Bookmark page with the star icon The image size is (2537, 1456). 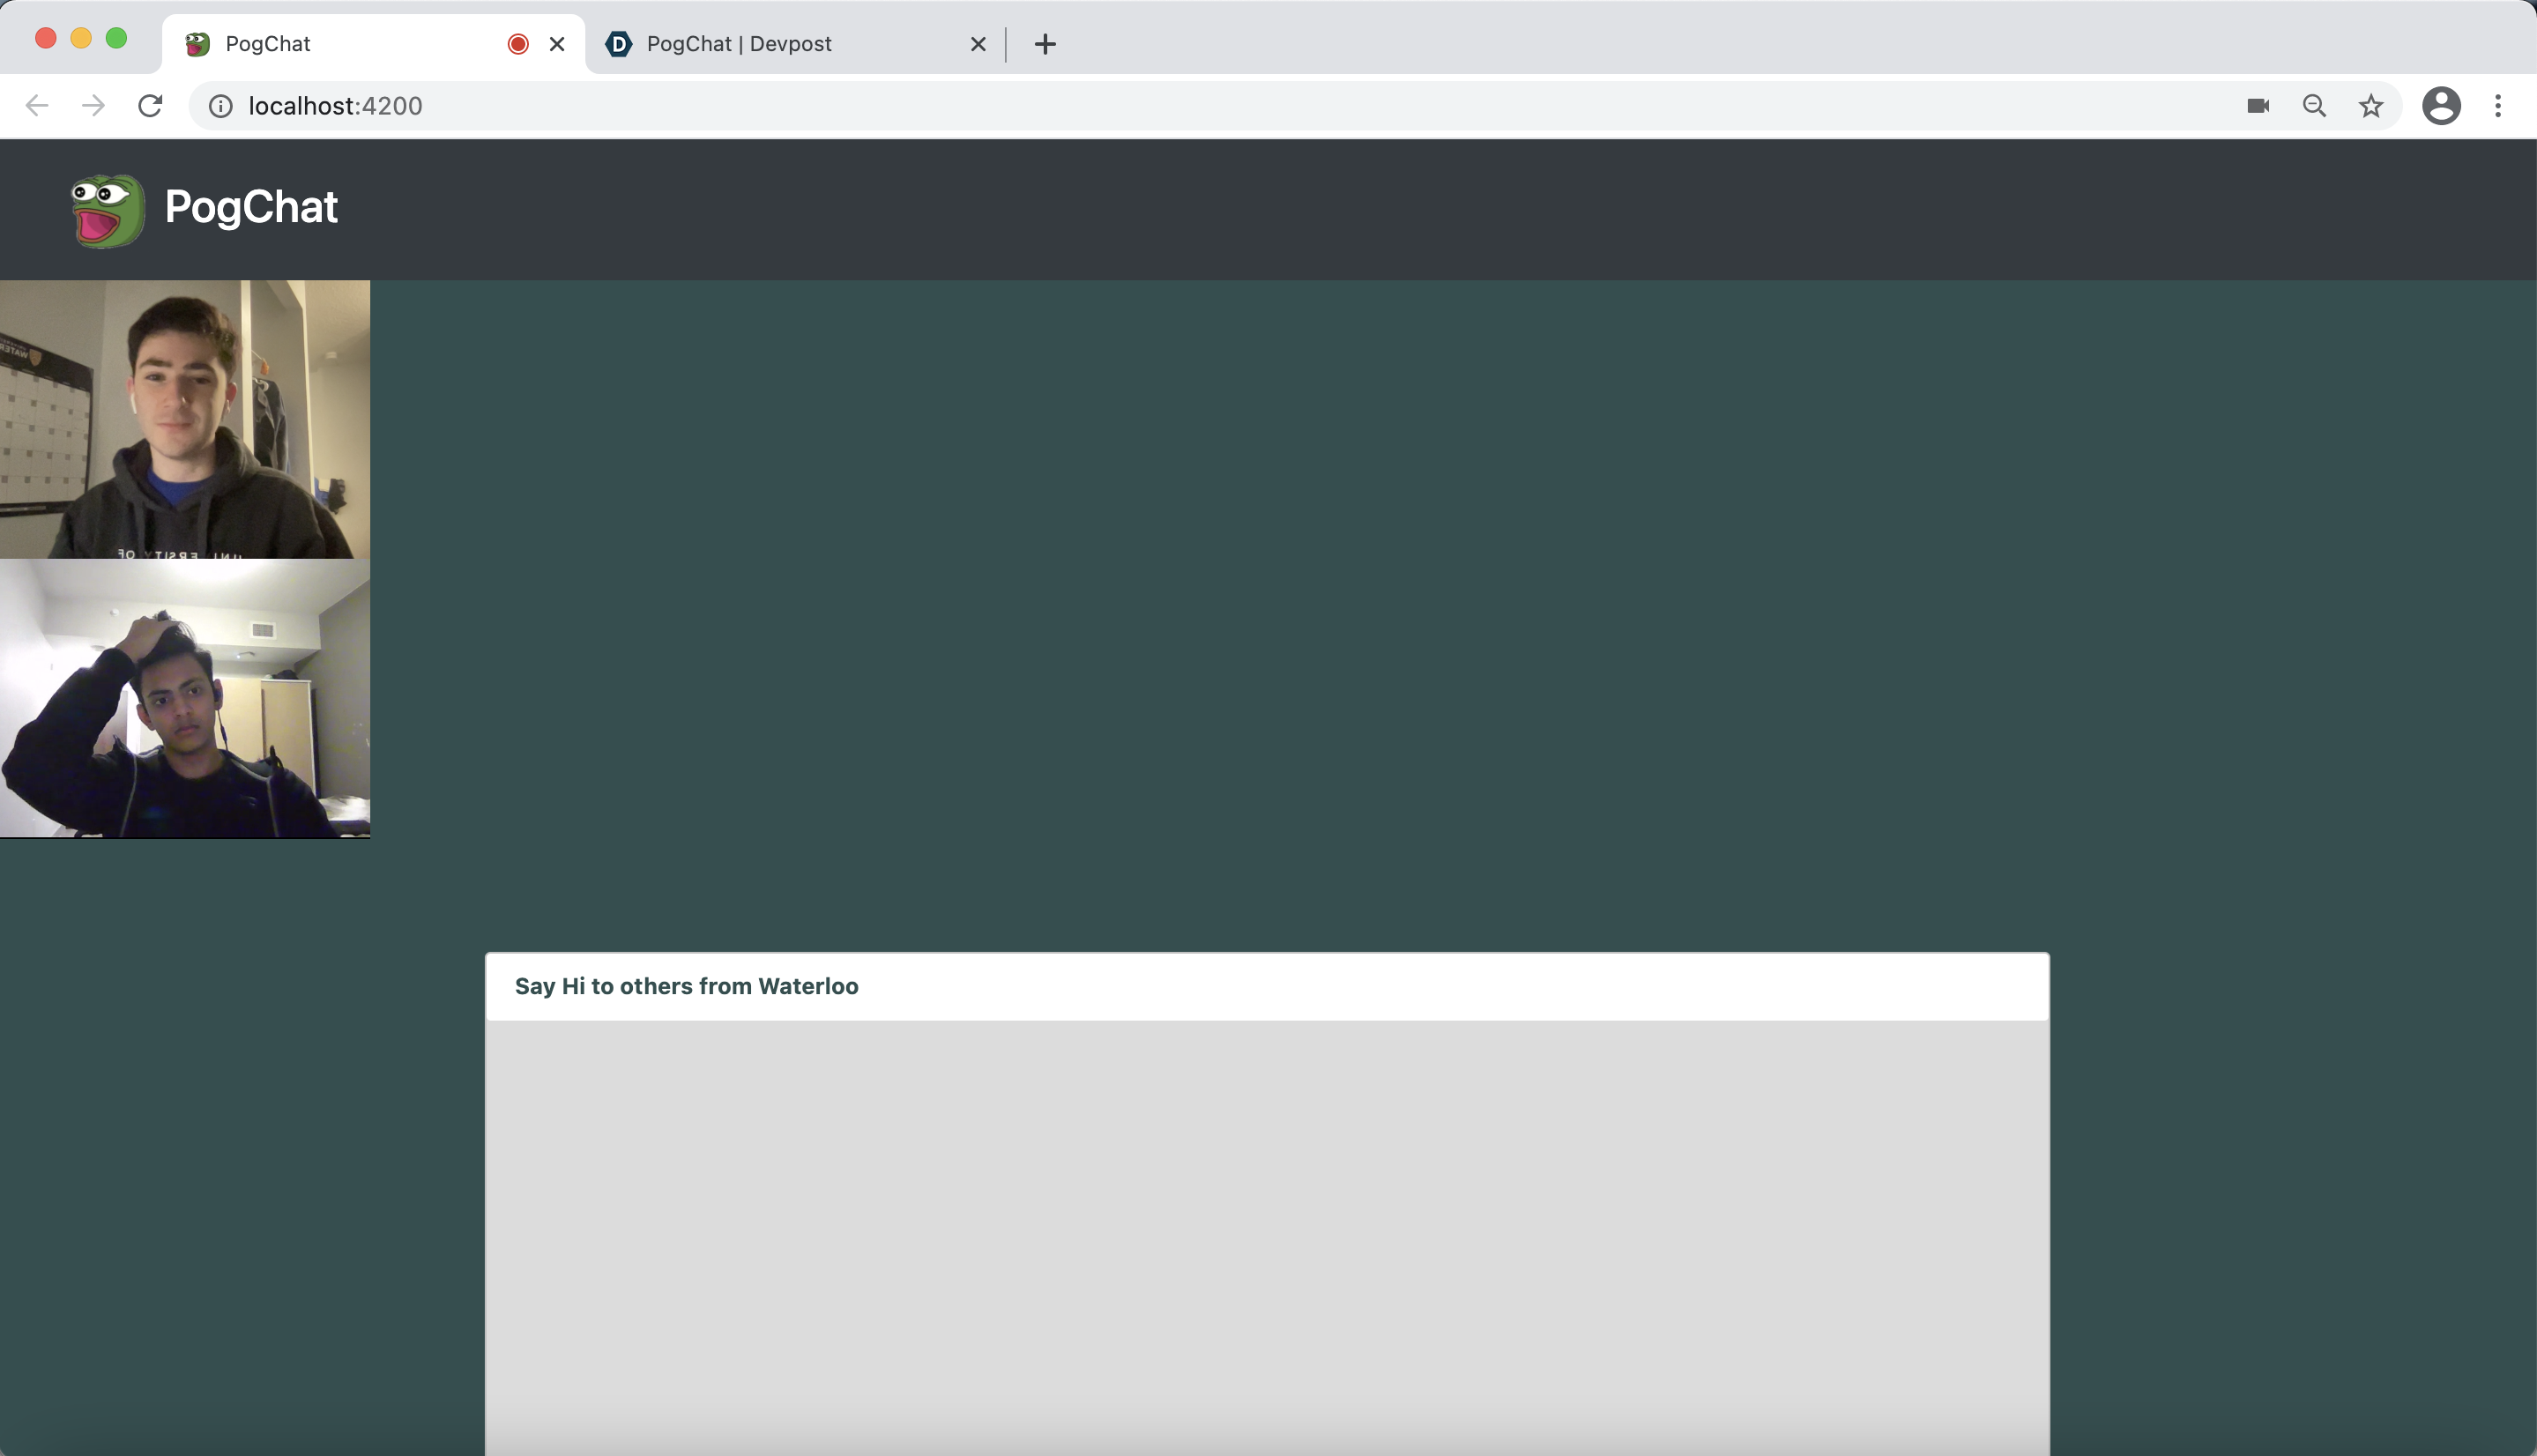[2371, 106]
